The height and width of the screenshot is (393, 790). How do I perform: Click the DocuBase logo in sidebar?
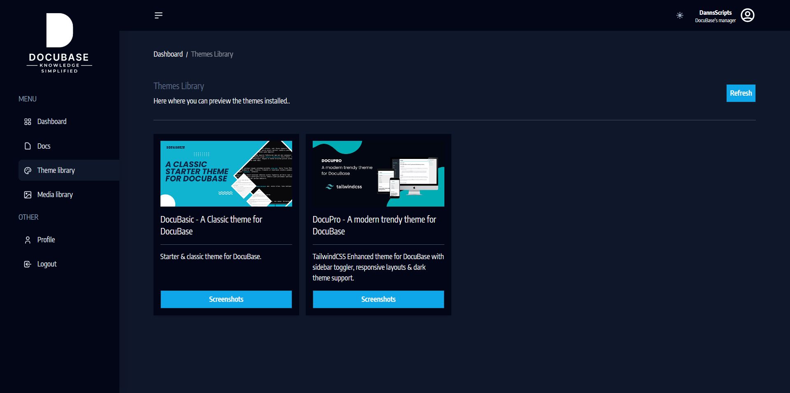[x=59, y=43]
